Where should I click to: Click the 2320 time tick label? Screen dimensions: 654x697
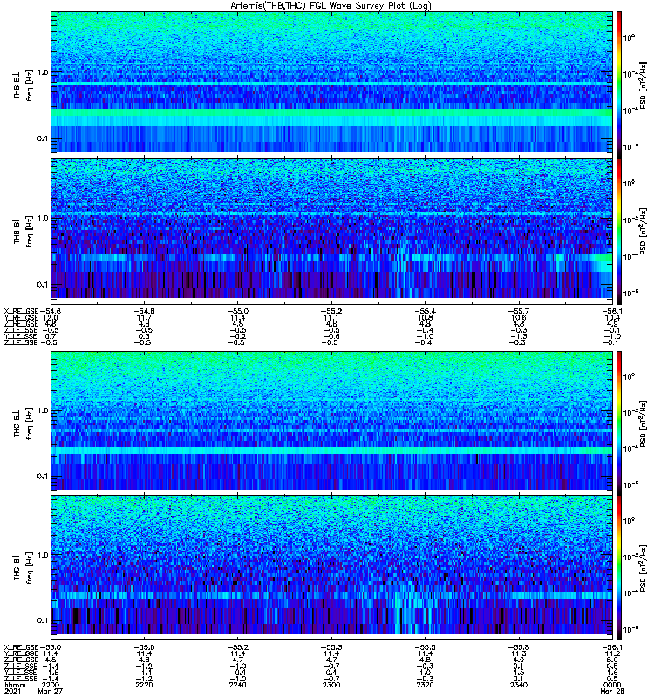click(x=425, y=685)
